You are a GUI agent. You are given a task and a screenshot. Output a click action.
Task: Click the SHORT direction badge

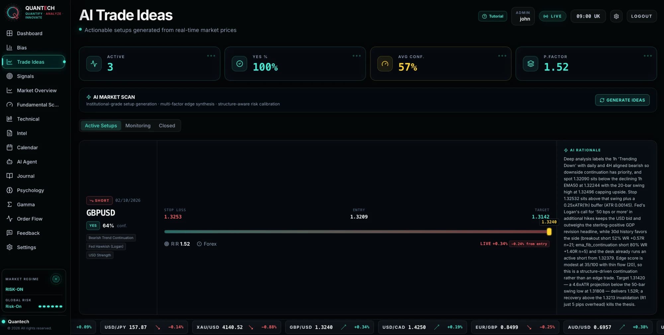99,201
